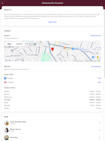
Task: Click the Instagram label text
Action: coord(10,82)
